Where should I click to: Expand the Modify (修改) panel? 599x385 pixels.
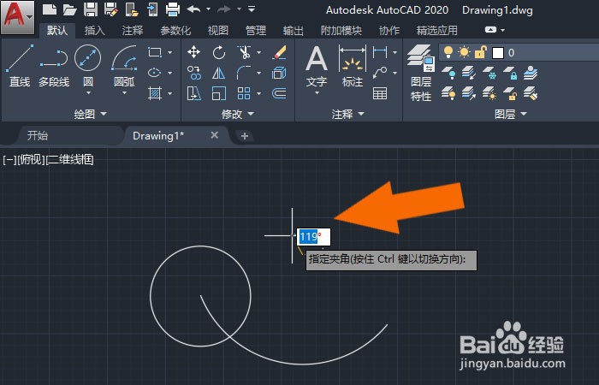click(x=238, y=114)
